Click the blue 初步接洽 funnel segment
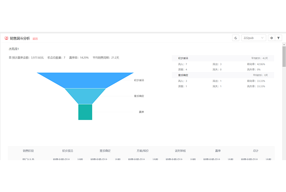The image size is (286, 192). tap(85, 80)
